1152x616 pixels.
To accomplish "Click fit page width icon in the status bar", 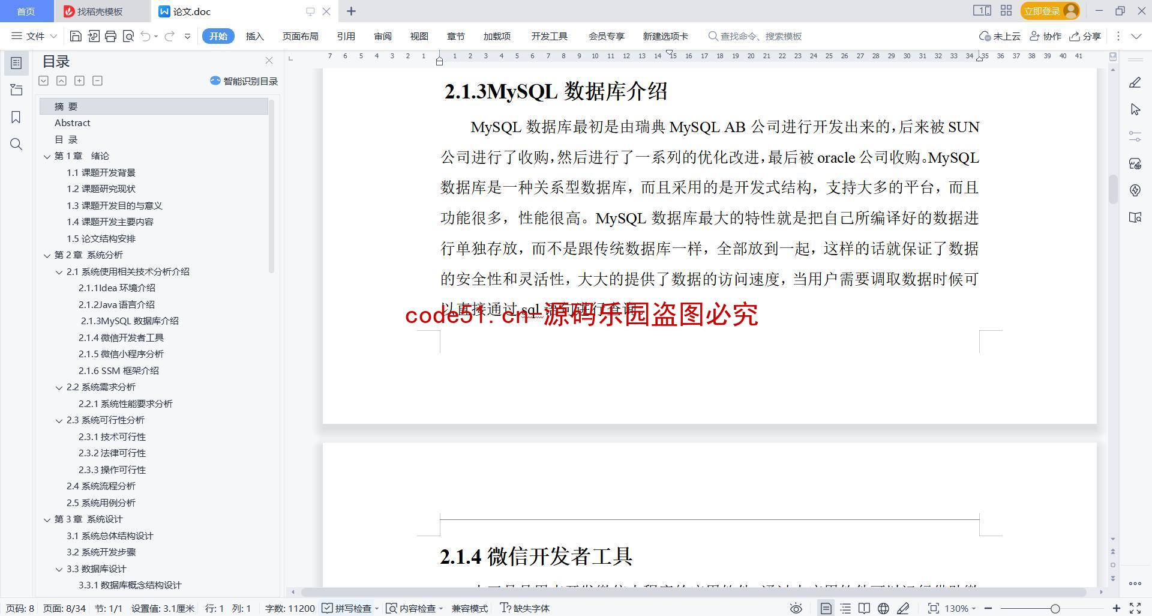I will 933,608.
